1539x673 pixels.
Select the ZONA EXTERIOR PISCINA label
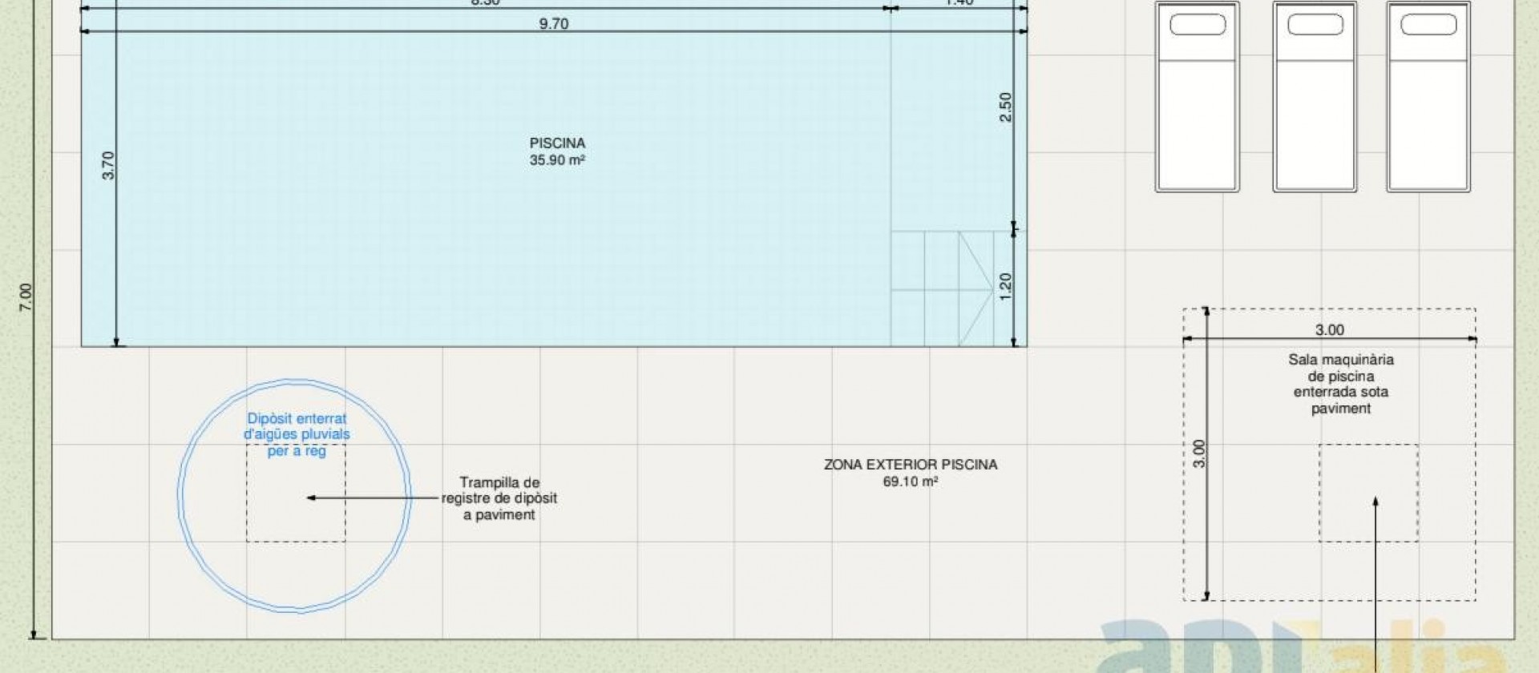click(911, 465)
